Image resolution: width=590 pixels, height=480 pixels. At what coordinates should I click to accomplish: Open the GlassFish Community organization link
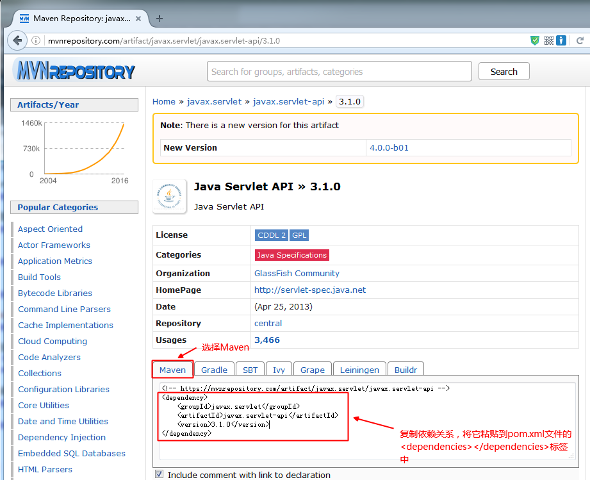point(297,273)
